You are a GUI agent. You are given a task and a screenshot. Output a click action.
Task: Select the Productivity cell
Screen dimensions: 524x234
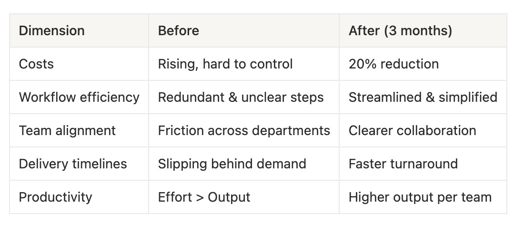pyautogui.click(x=55, y=197)
